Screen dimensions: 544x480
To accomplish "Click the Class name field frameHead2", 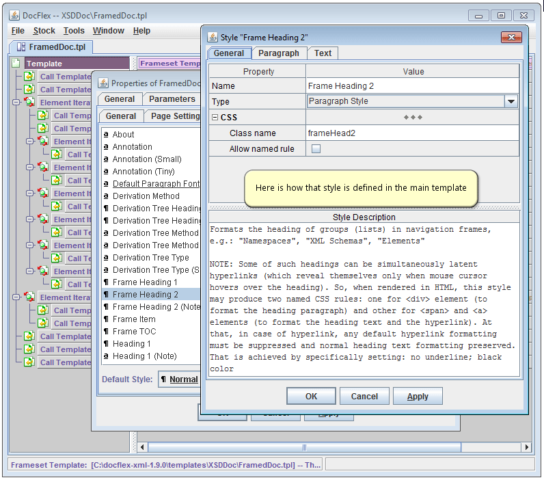I will point(411,133).
